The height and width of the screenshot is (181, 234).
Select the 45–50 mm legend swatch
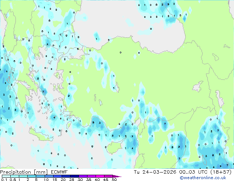[109, 176]
